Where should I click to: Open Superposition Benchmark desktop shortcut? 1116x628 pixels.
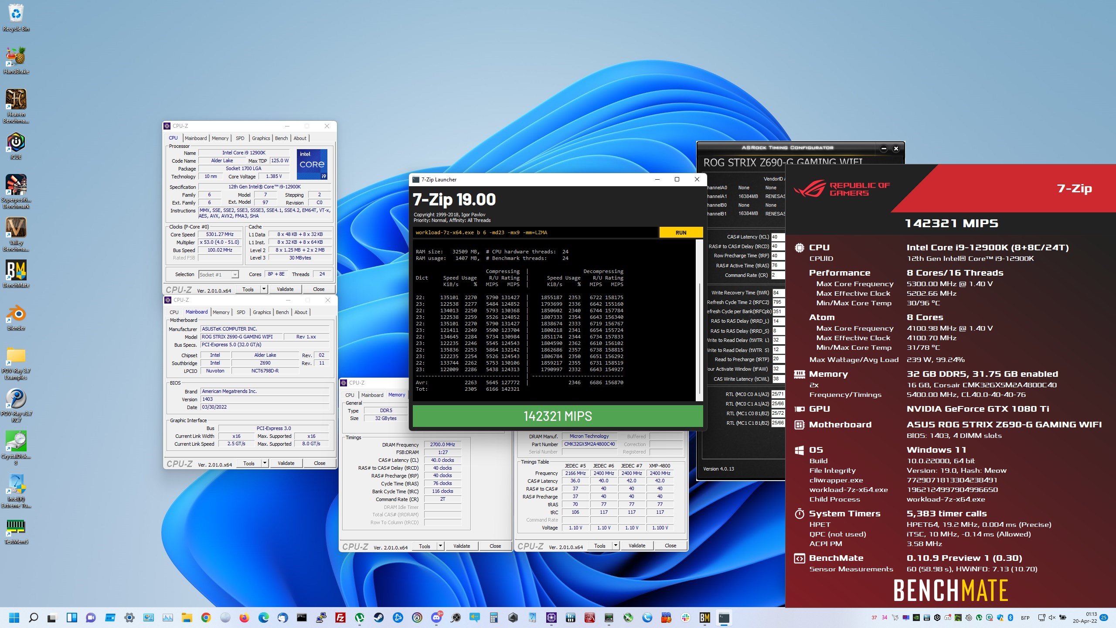coord(16,191)
